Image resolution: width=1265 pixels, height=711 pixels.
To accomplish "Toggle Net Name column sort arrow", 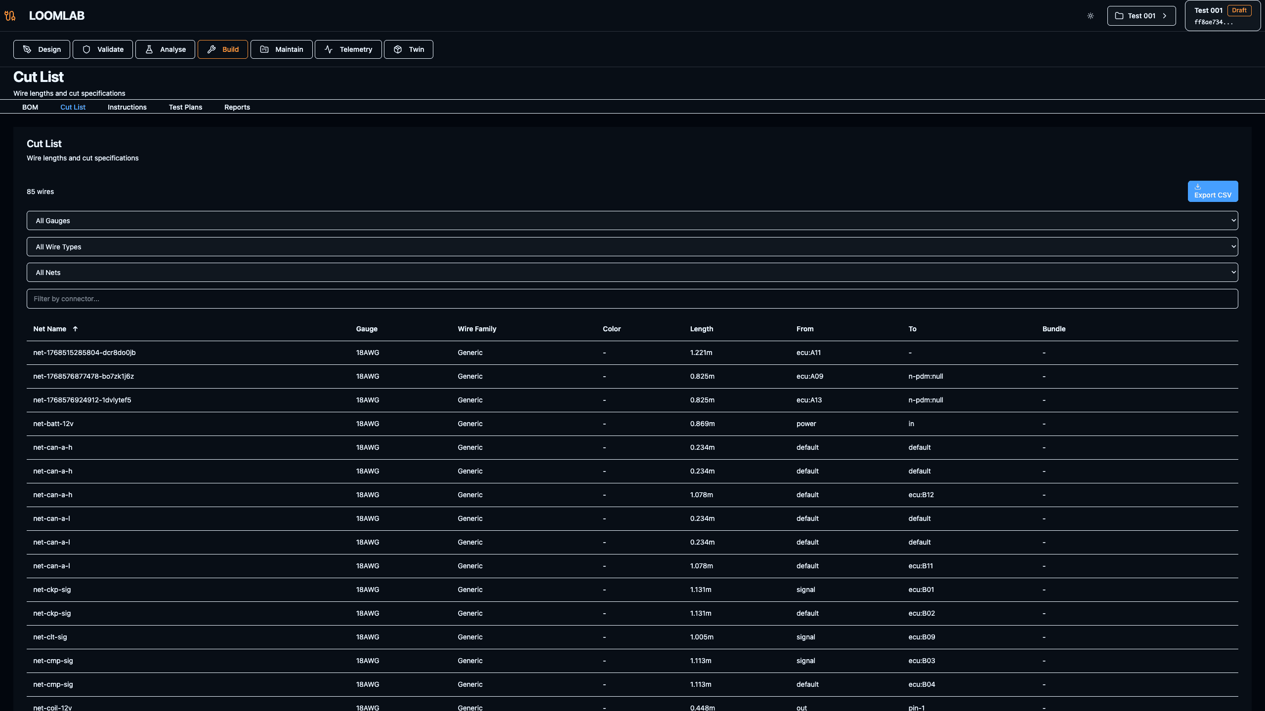I will [x=75, y=329].
